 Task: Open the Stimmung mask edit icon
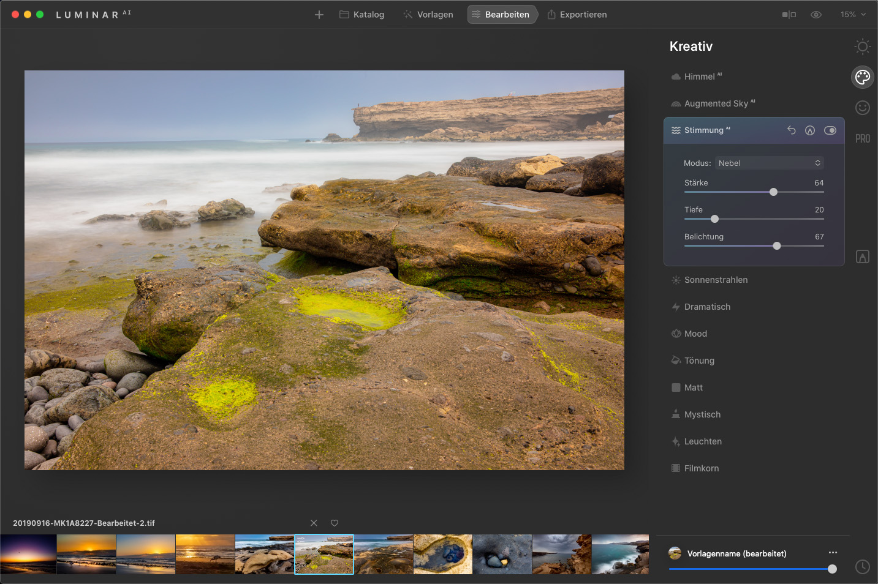810,130
